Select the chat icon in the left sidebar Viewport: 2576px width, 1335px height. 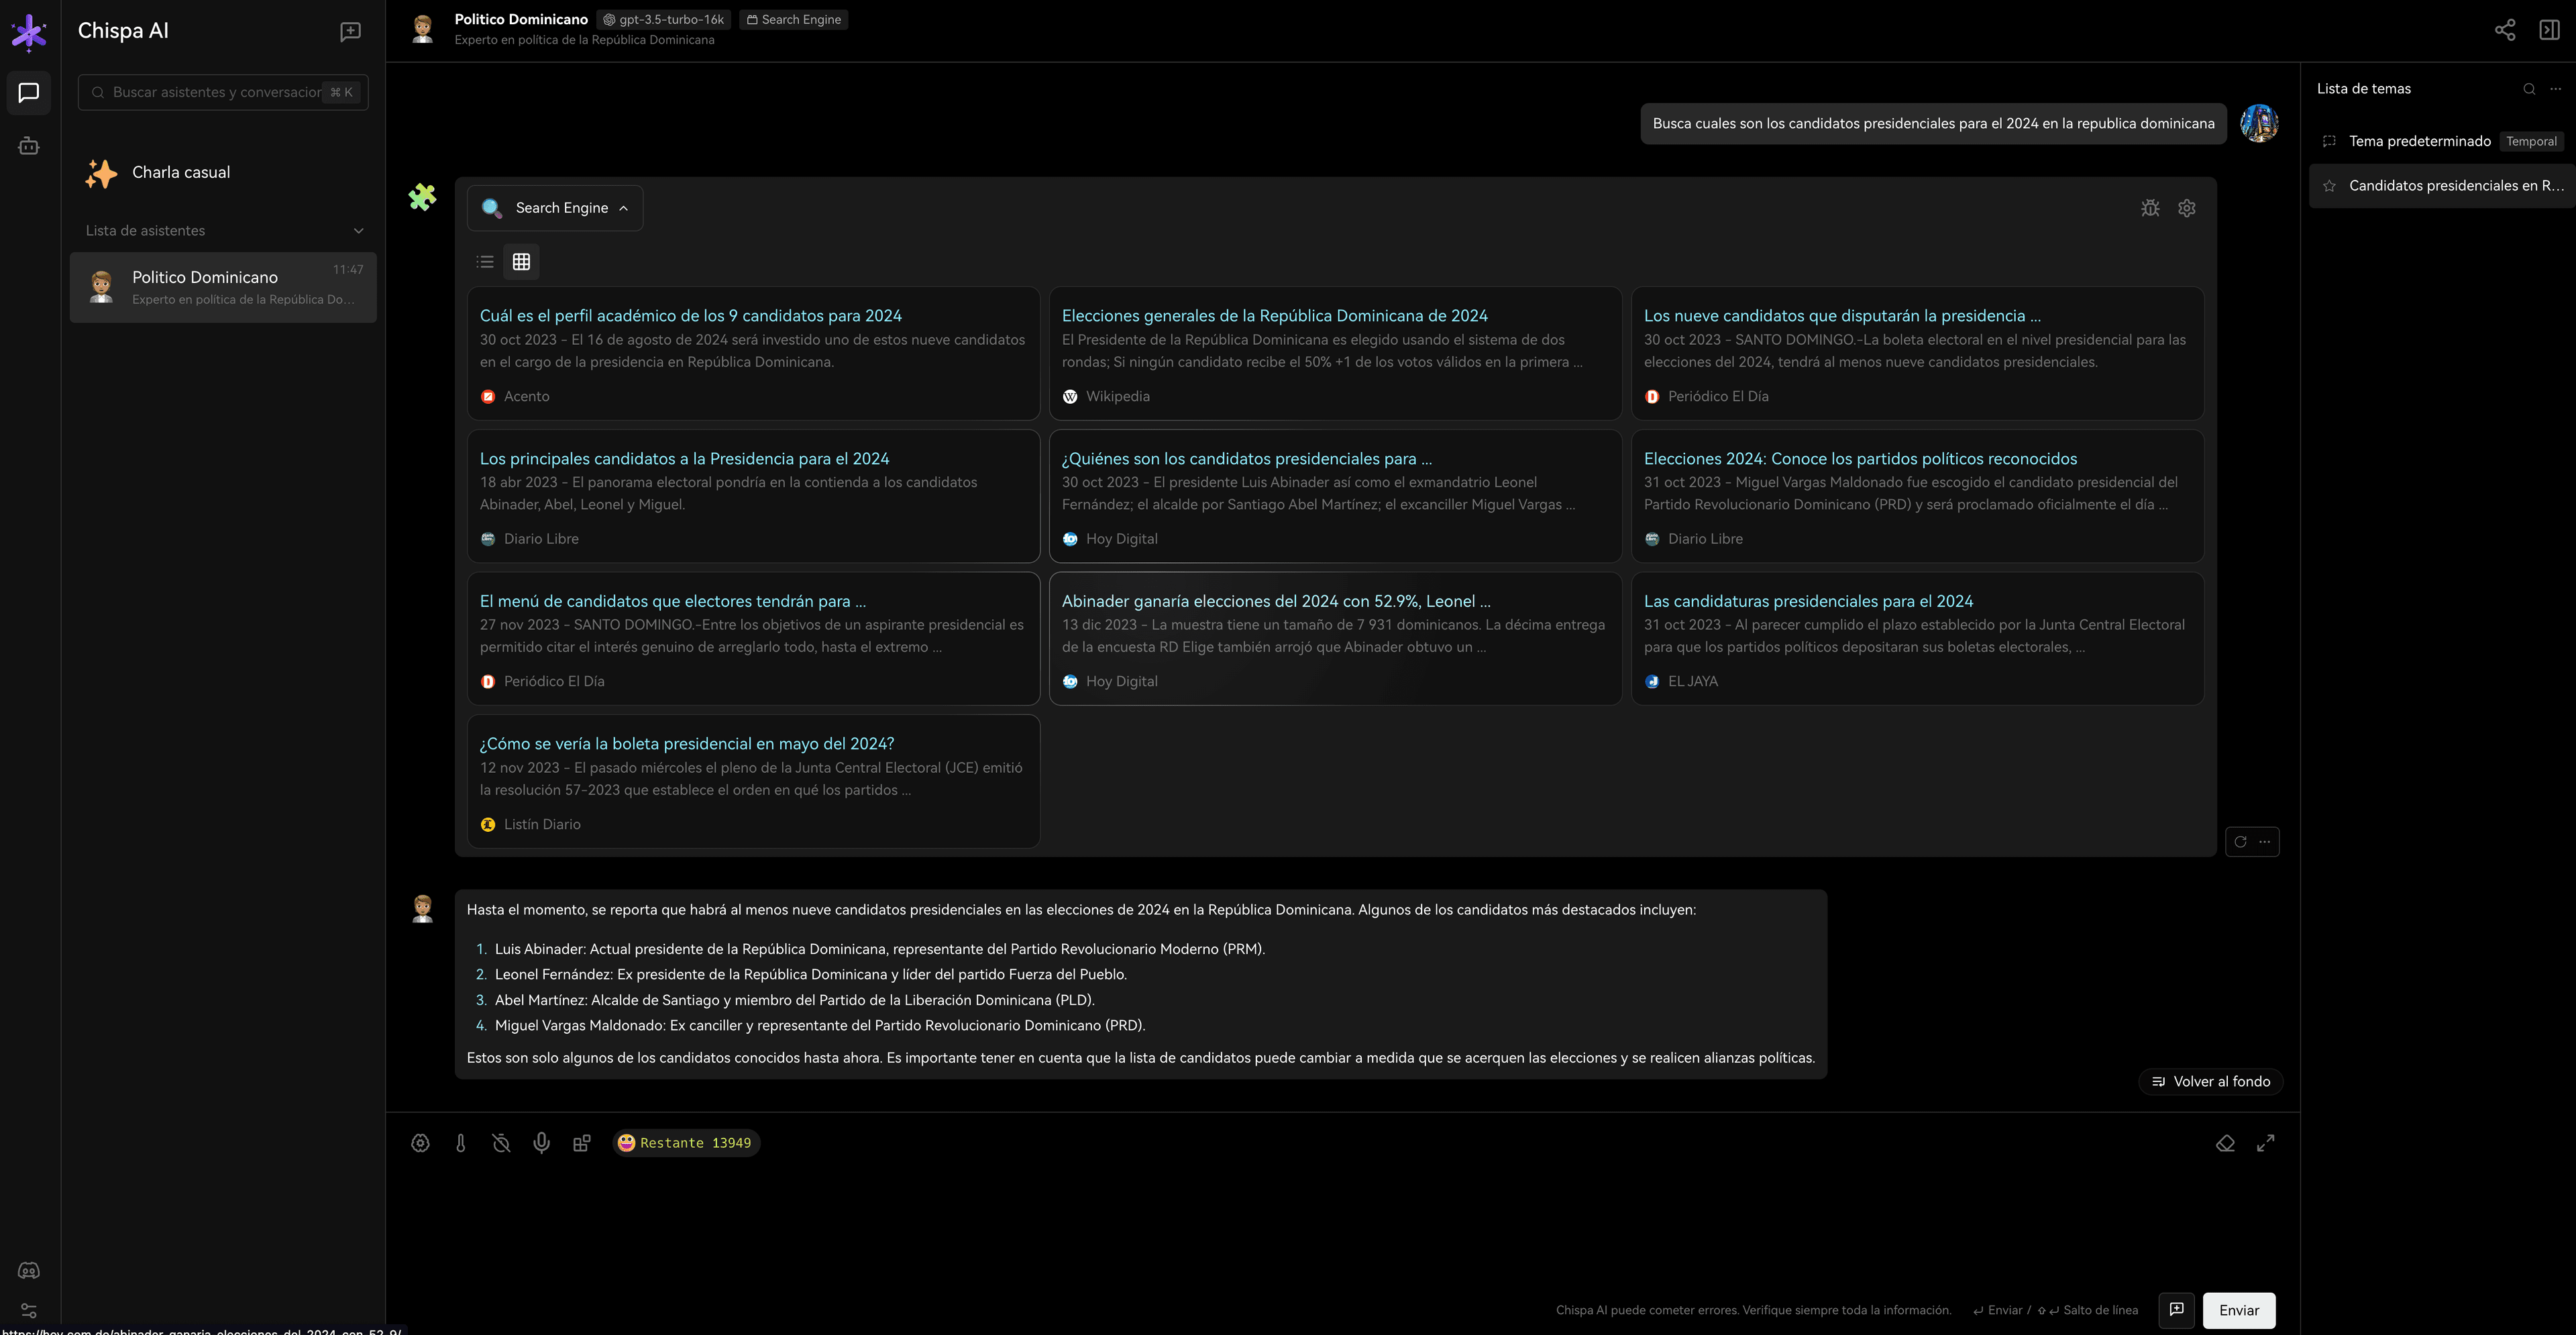[28, 93]
